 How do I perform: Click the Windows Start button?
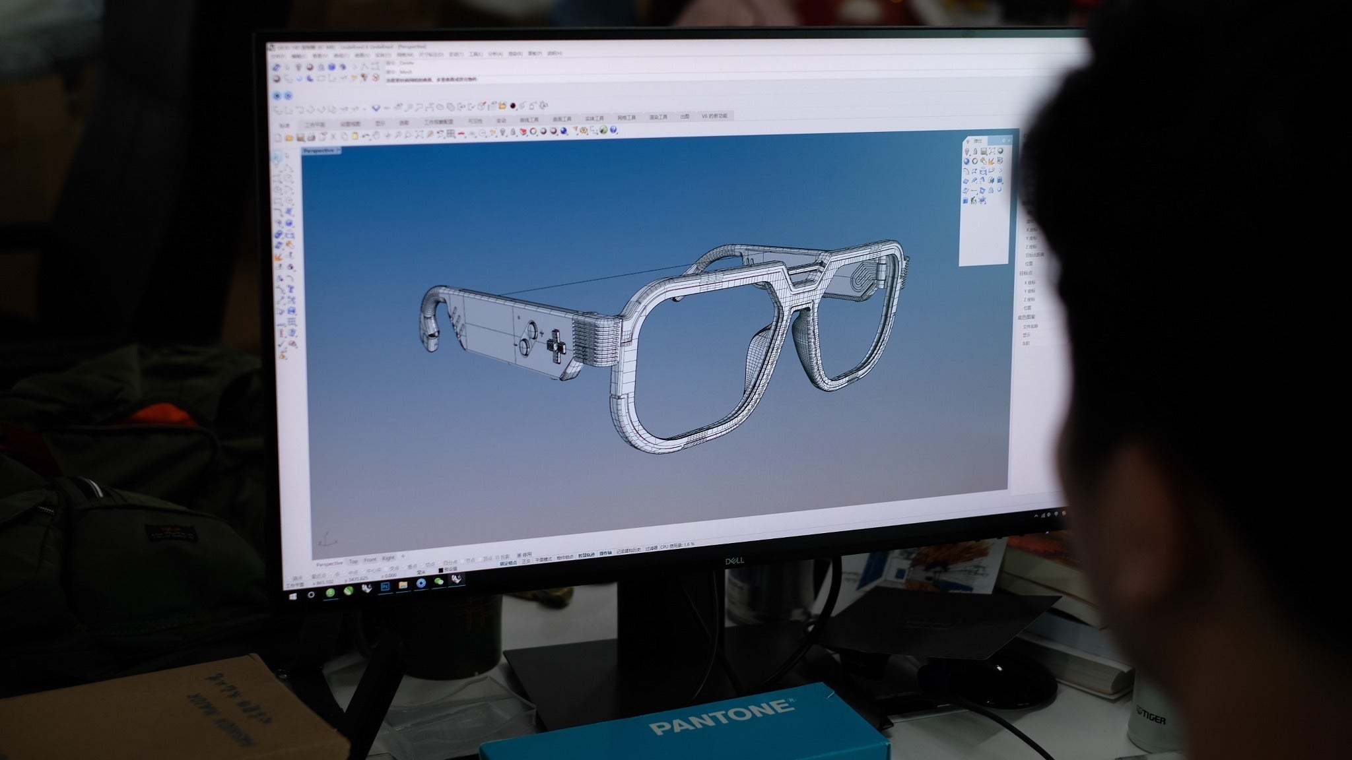292,596
